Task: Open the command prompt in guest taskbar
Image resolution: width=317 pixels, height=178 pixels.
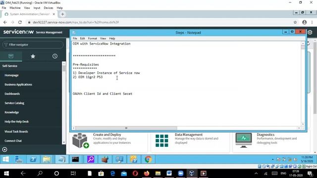Action: point(75,159)
